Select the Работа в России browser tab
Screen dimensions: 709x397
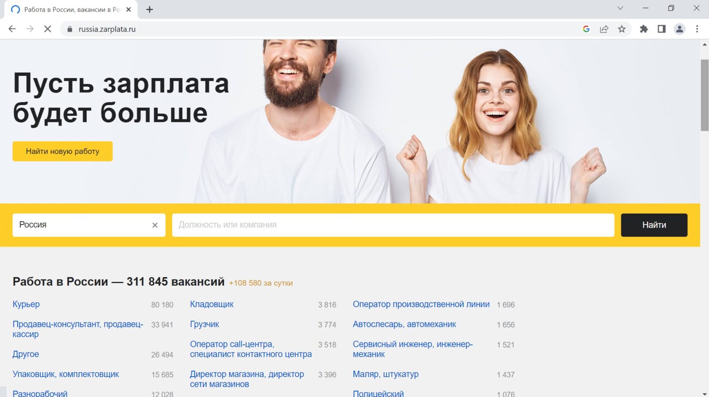71,9
